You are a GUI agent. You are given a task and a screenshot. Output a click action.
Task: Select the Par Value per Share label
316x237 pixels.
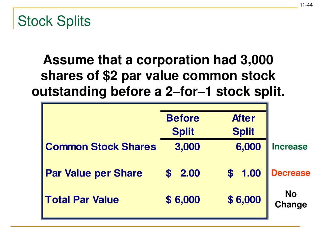94,173
